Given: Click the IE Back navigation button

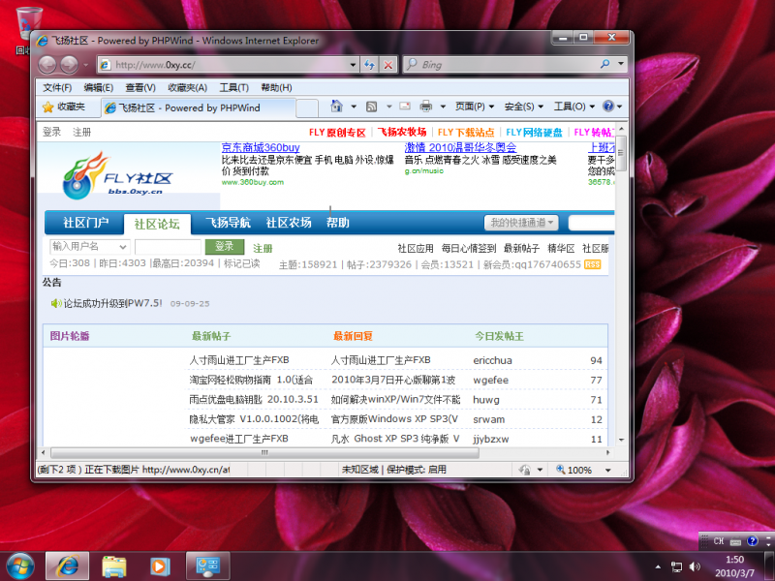Looking at the screenshot, I should pos(47,64).
